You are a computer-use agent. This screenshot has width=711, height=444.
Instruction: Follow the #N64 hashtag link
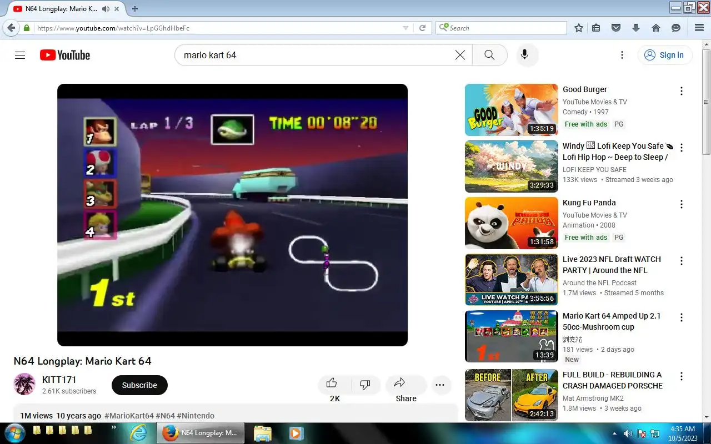click(x=166, y=416)
